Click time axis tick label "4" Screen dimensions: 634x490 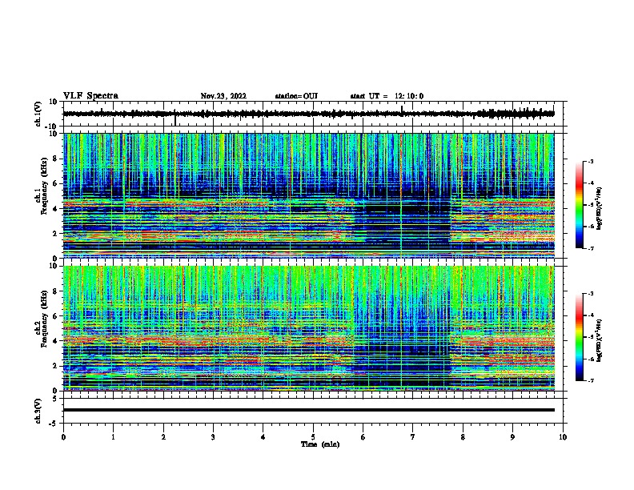[x=263, y=437]
